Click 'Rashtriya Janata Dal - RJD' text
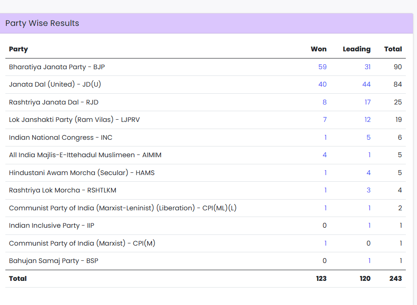The height and width of the screenshot is (305, 417). coord(54,102)
